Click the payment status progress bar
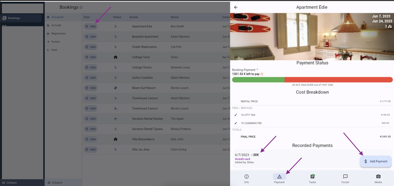394x186 pixels. tap(312, 80)
